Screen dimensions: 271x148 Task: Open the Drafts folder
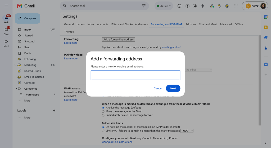coord(28,53)
